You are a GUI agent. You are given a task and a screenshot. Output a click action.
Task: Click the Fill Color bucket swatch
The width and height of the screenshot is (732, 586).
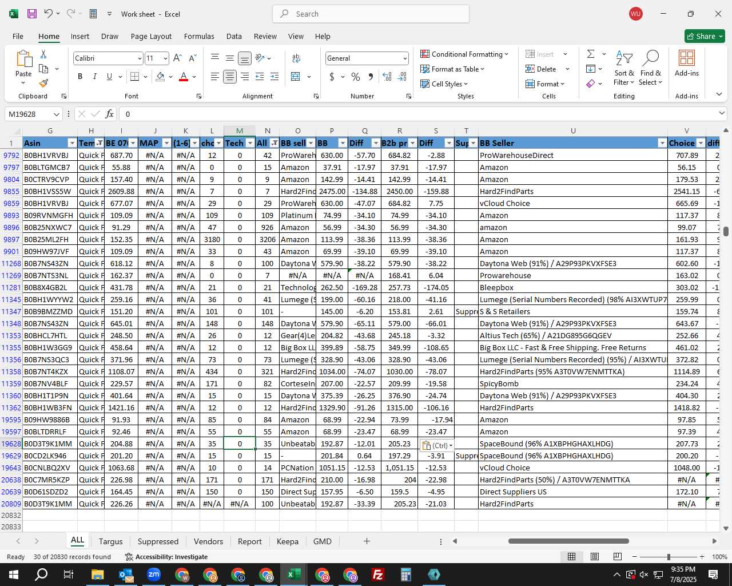pos(160,77)
